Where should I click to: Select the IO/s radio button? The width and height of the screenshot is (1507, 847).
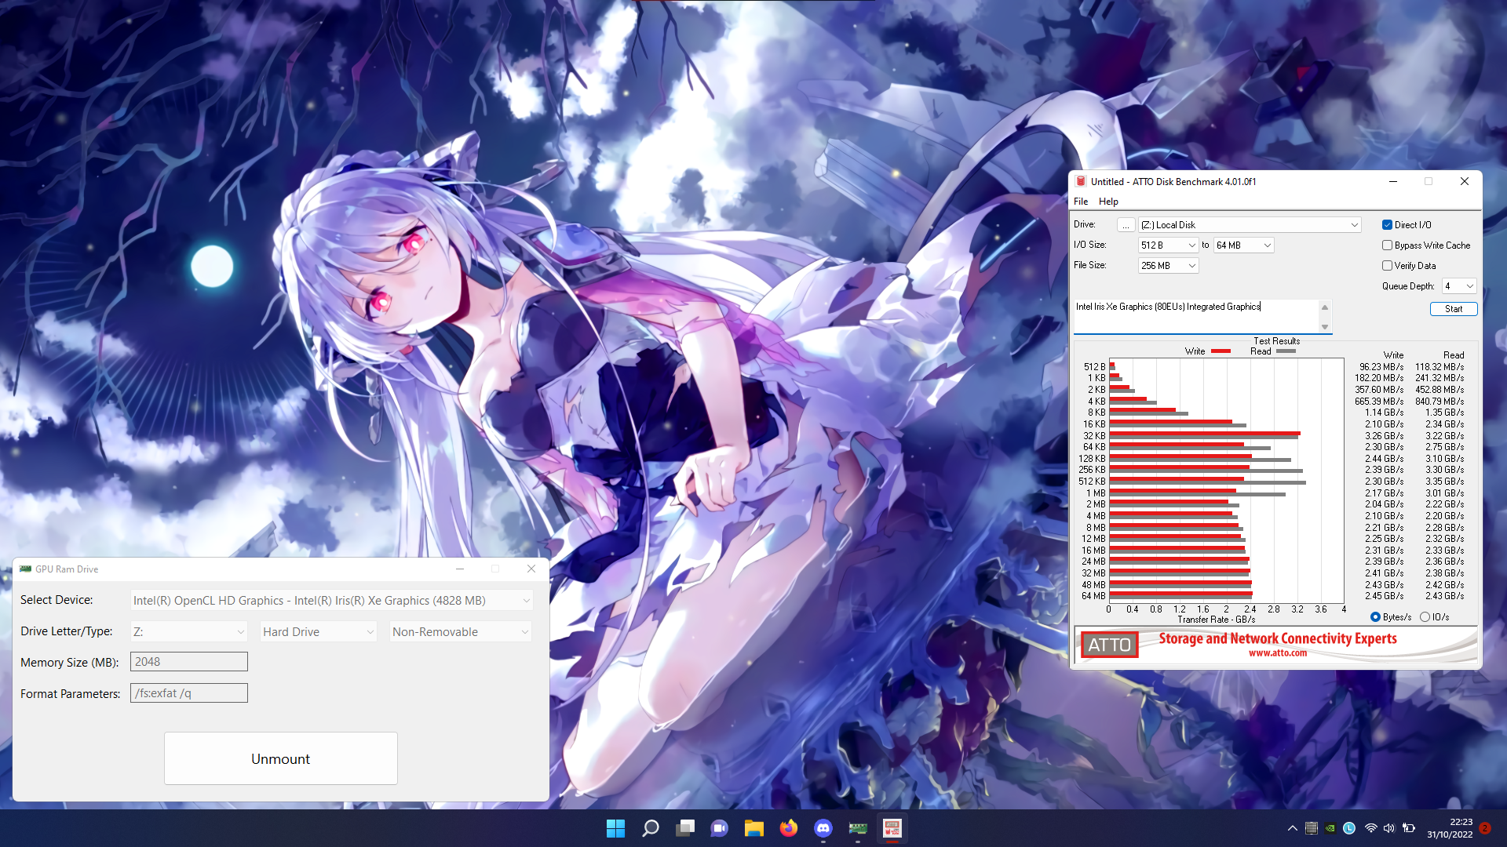(x=1425, y=617)
